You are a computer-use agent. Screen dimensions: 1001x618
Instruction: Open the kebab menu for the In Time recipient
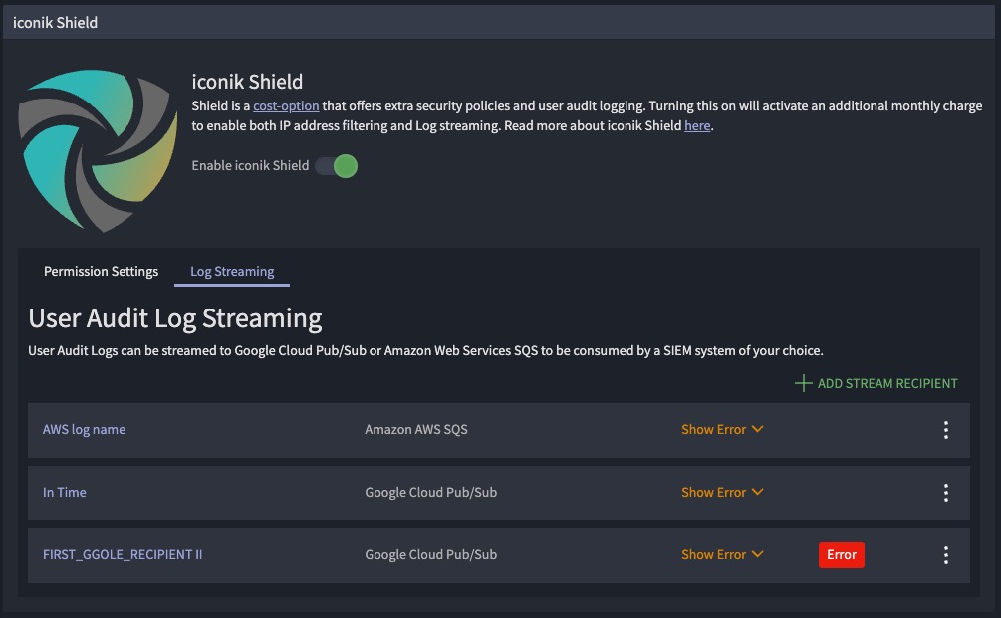tap(945, 492)
